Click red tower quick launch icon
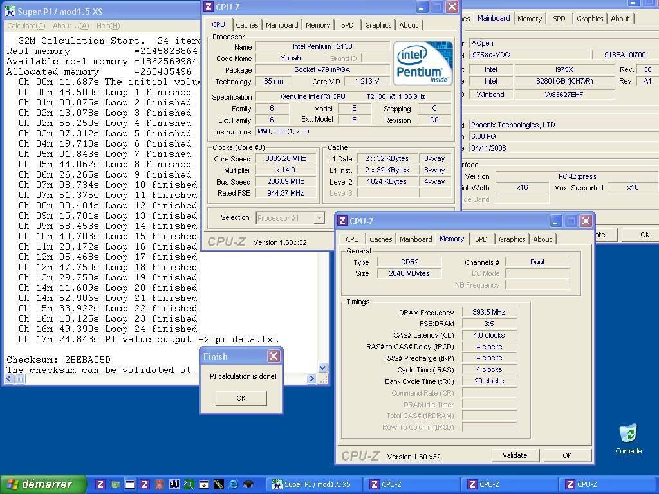 pyautogui.click(x=160, y=484)
